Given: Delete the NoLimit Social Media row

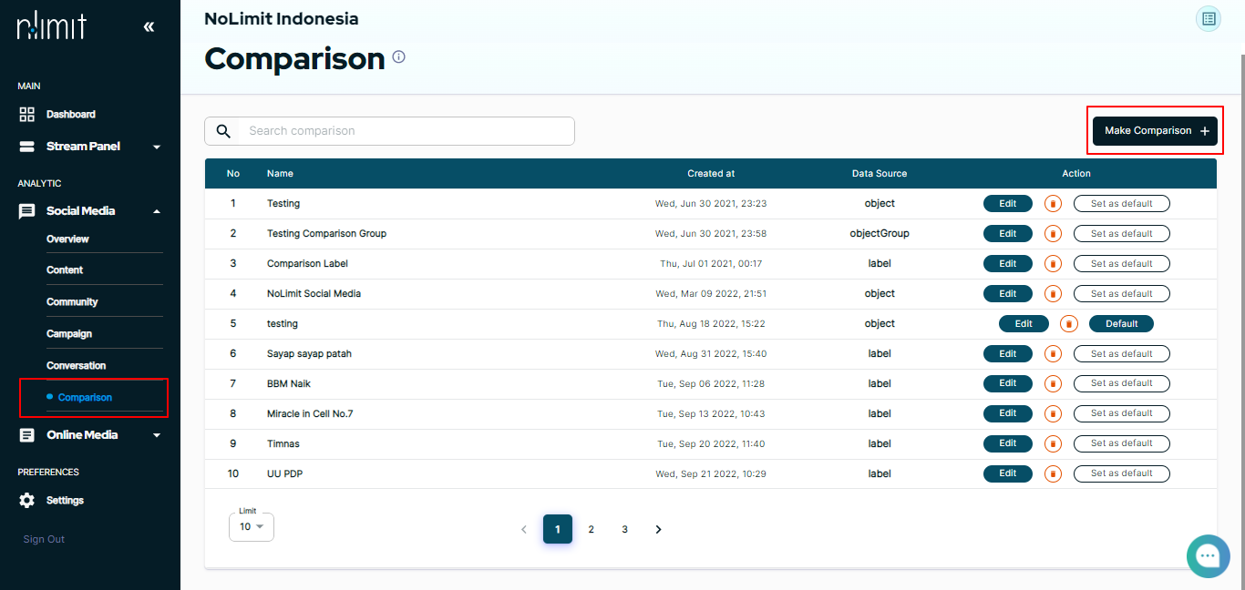Looking at the screenshot, I should (x=1053, y=294).
